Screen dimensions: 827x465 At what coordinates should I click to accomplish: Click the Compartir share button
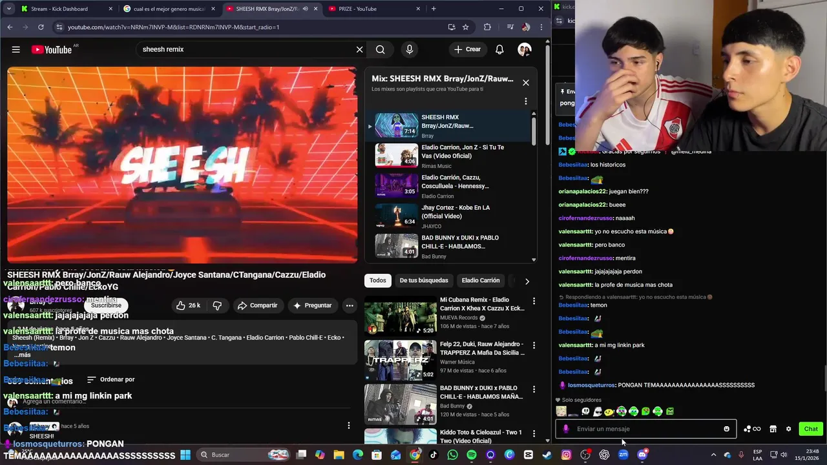click(257, 305)
